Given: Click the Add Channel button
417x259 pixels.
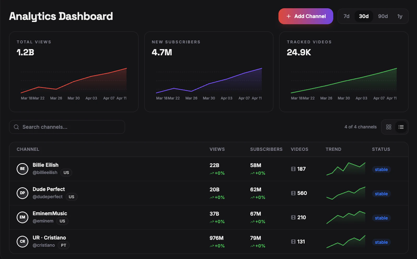Looking at the screenshot, I should (306, 16).
